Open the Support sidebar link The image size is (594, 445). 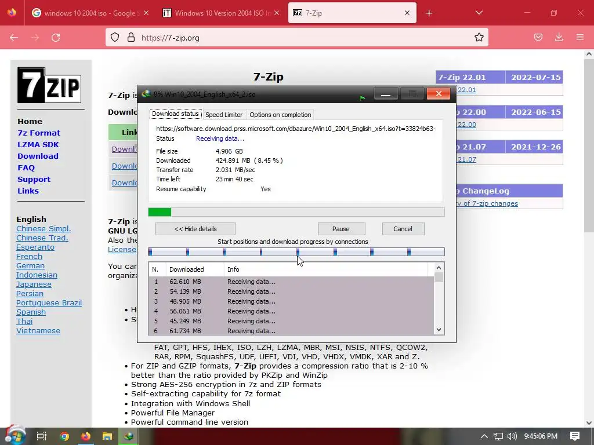coord(34,180)
